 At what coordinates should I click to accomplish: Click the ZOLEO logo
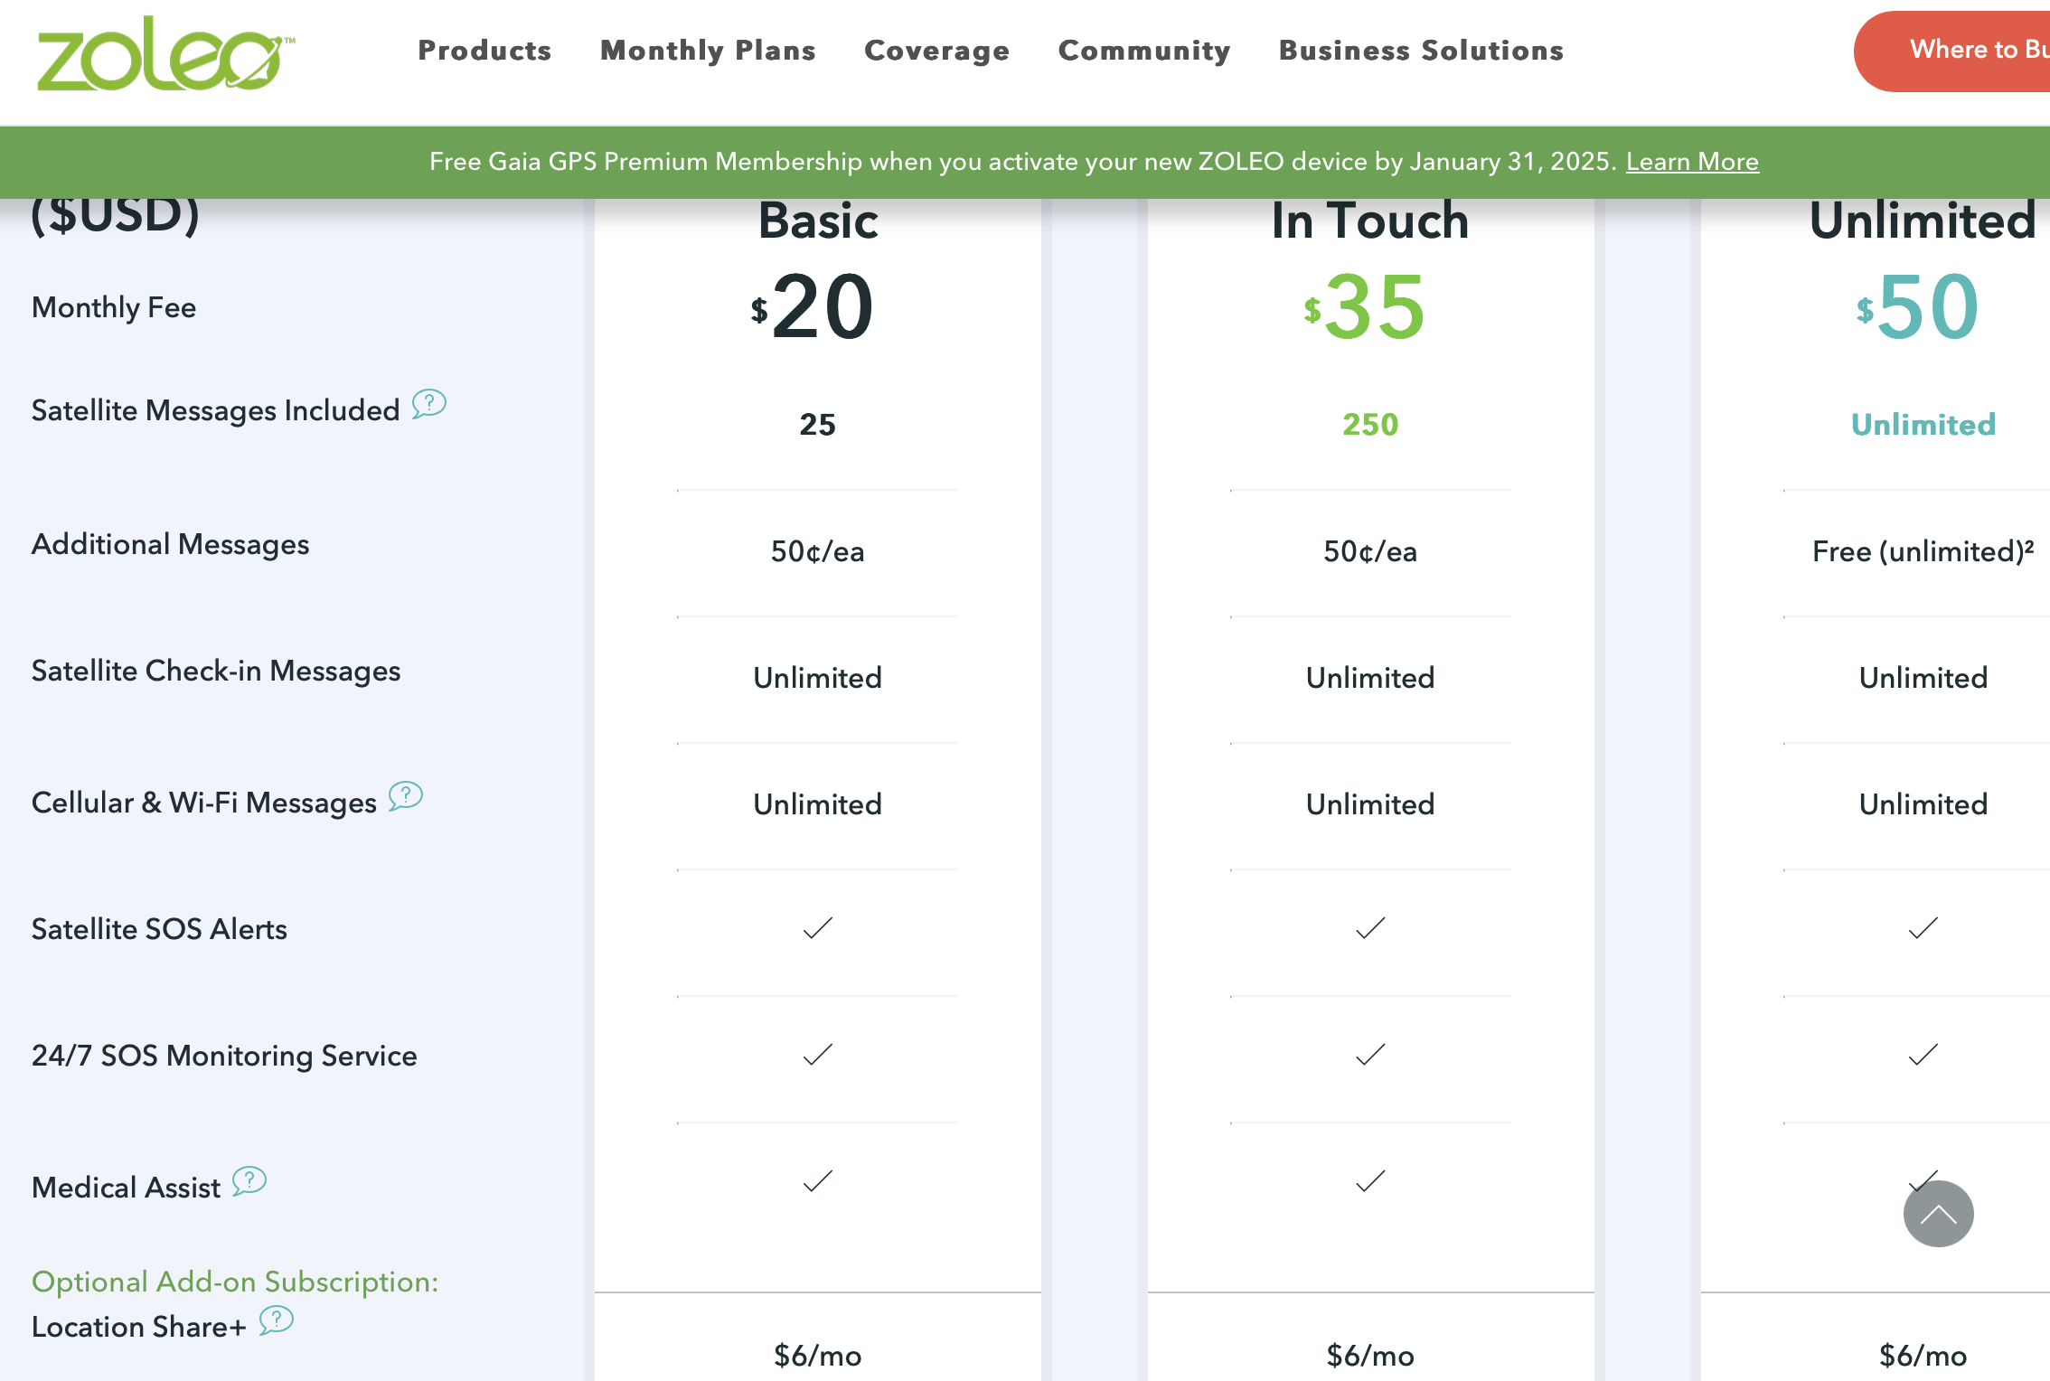pos(165,53)
